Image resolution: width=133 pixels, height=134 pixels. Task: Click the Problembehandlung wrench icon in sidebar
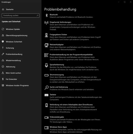pos(3,54)
